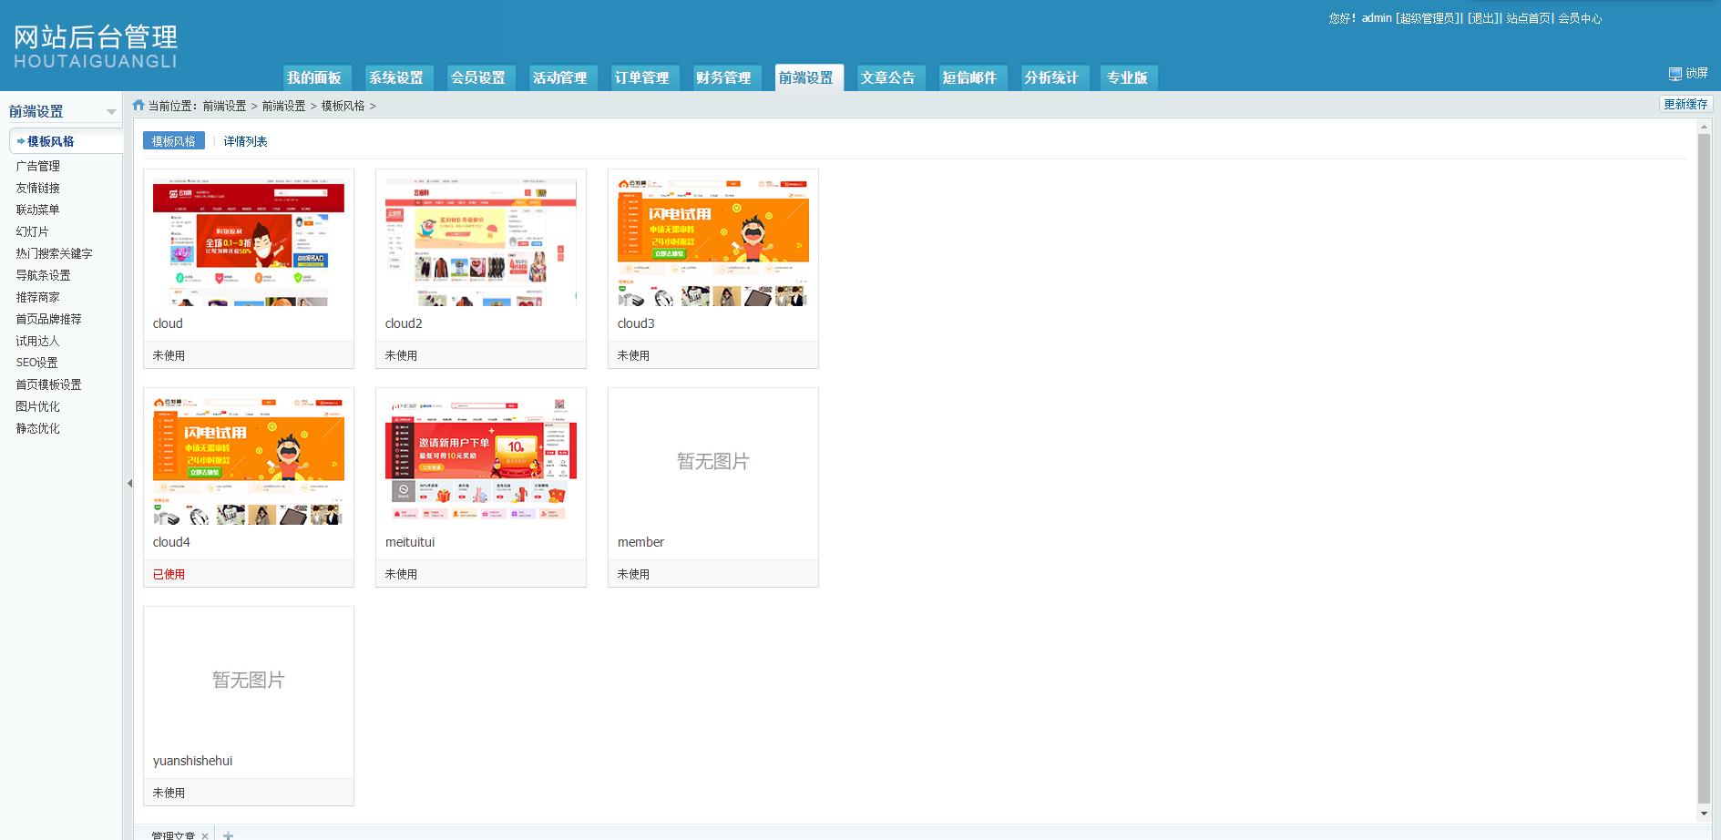Open the 分析统计 navigation tab
Viewport: 1721px width, 840px height.
[x=1050, y=77]
